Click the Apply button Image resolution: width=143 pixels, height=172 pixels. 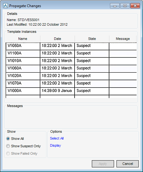(x=103, y=164)
